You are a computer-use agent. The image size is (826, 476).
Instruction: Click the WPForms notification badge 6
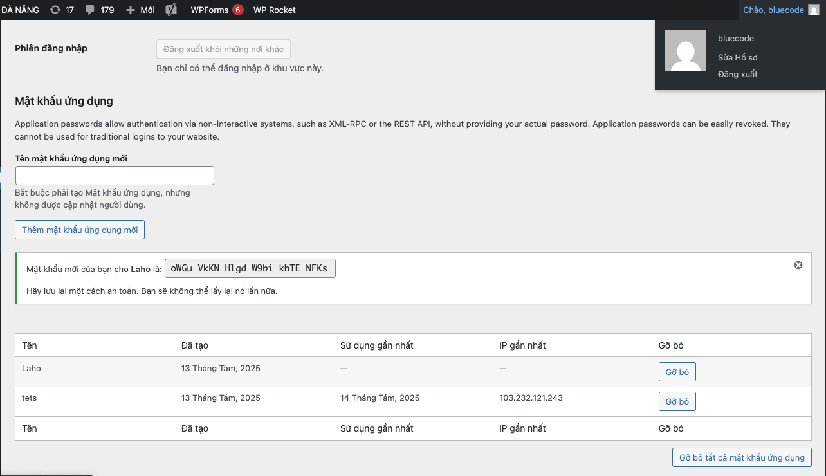(238, 10)
